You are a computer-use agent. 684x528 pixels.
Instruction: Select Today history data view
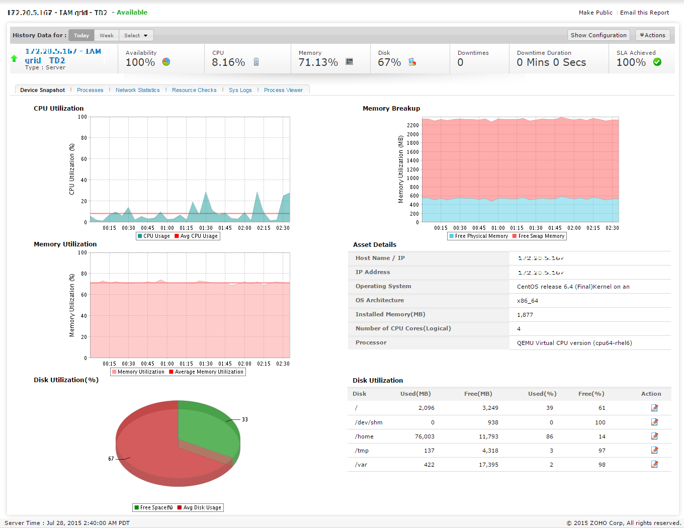81,35
